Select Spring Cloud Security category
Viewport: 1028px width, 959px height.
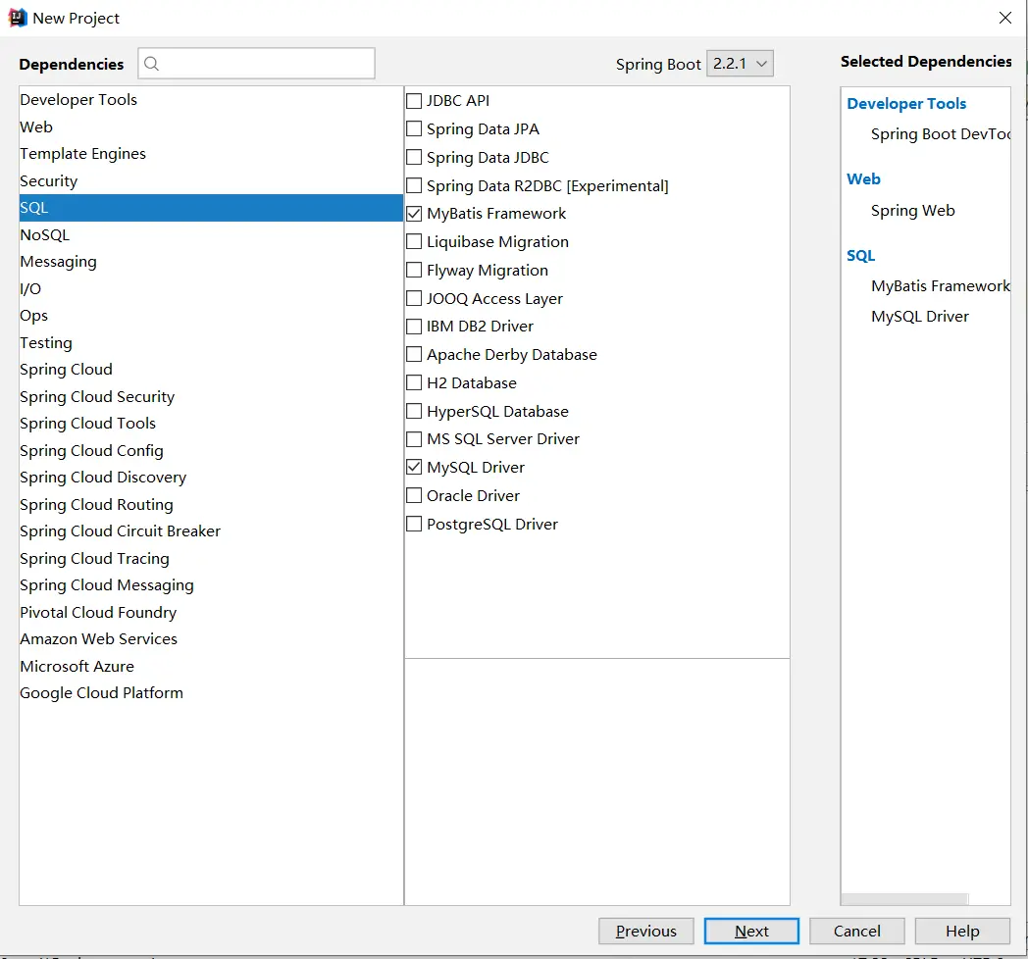point(211,396)
